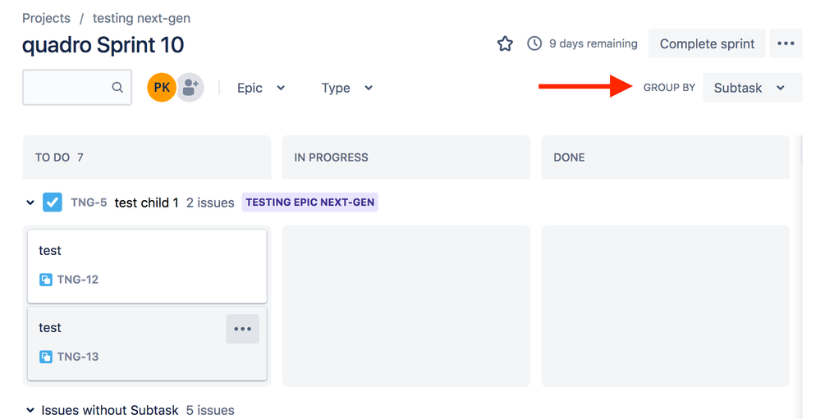
Task: Open the sprint more options ellipsis menu
Action: pyautogui.click(x=786, y=43)
